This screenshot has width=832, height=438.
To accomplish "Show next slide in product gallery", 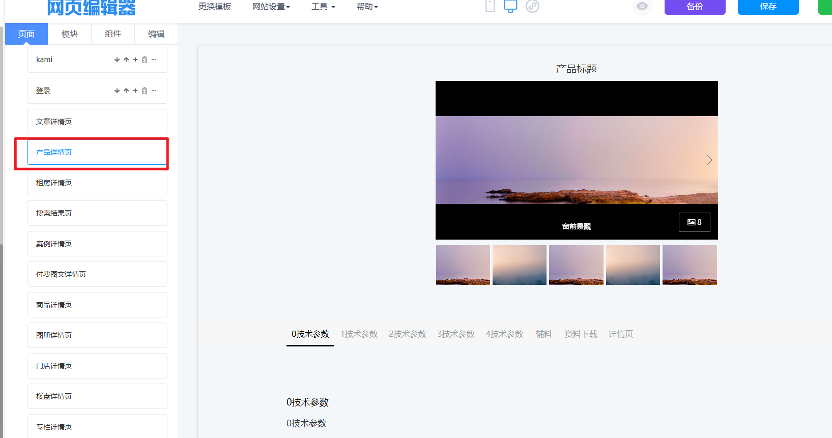I will click(x=709, y=160).
